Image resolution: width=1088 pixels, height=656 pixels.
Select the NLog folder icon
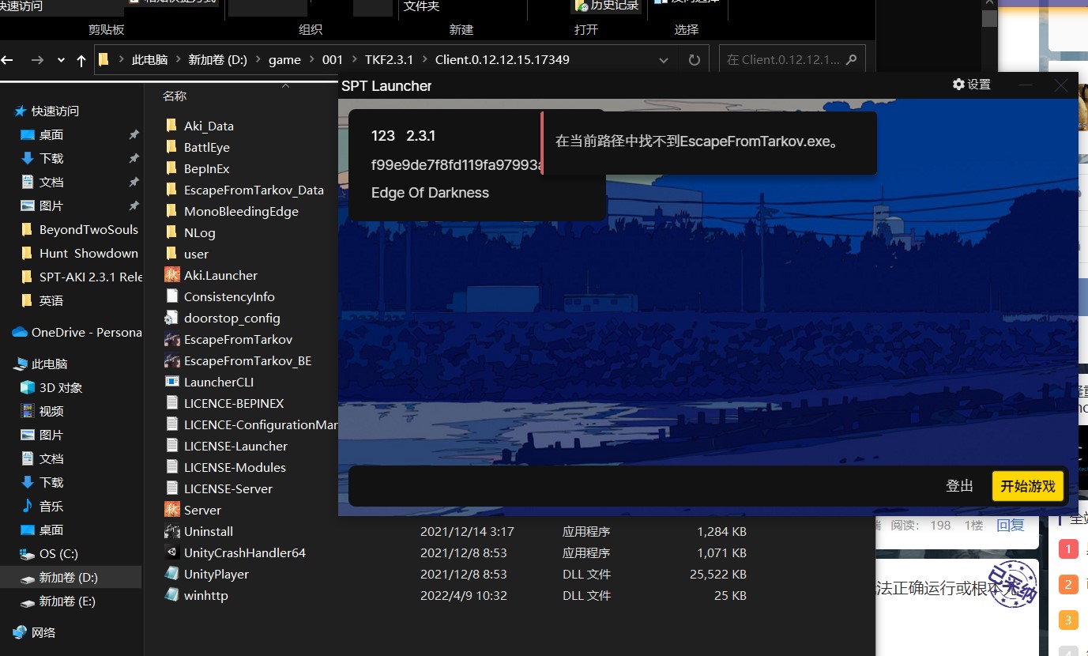pyautogui.click(x=171, y=232)
